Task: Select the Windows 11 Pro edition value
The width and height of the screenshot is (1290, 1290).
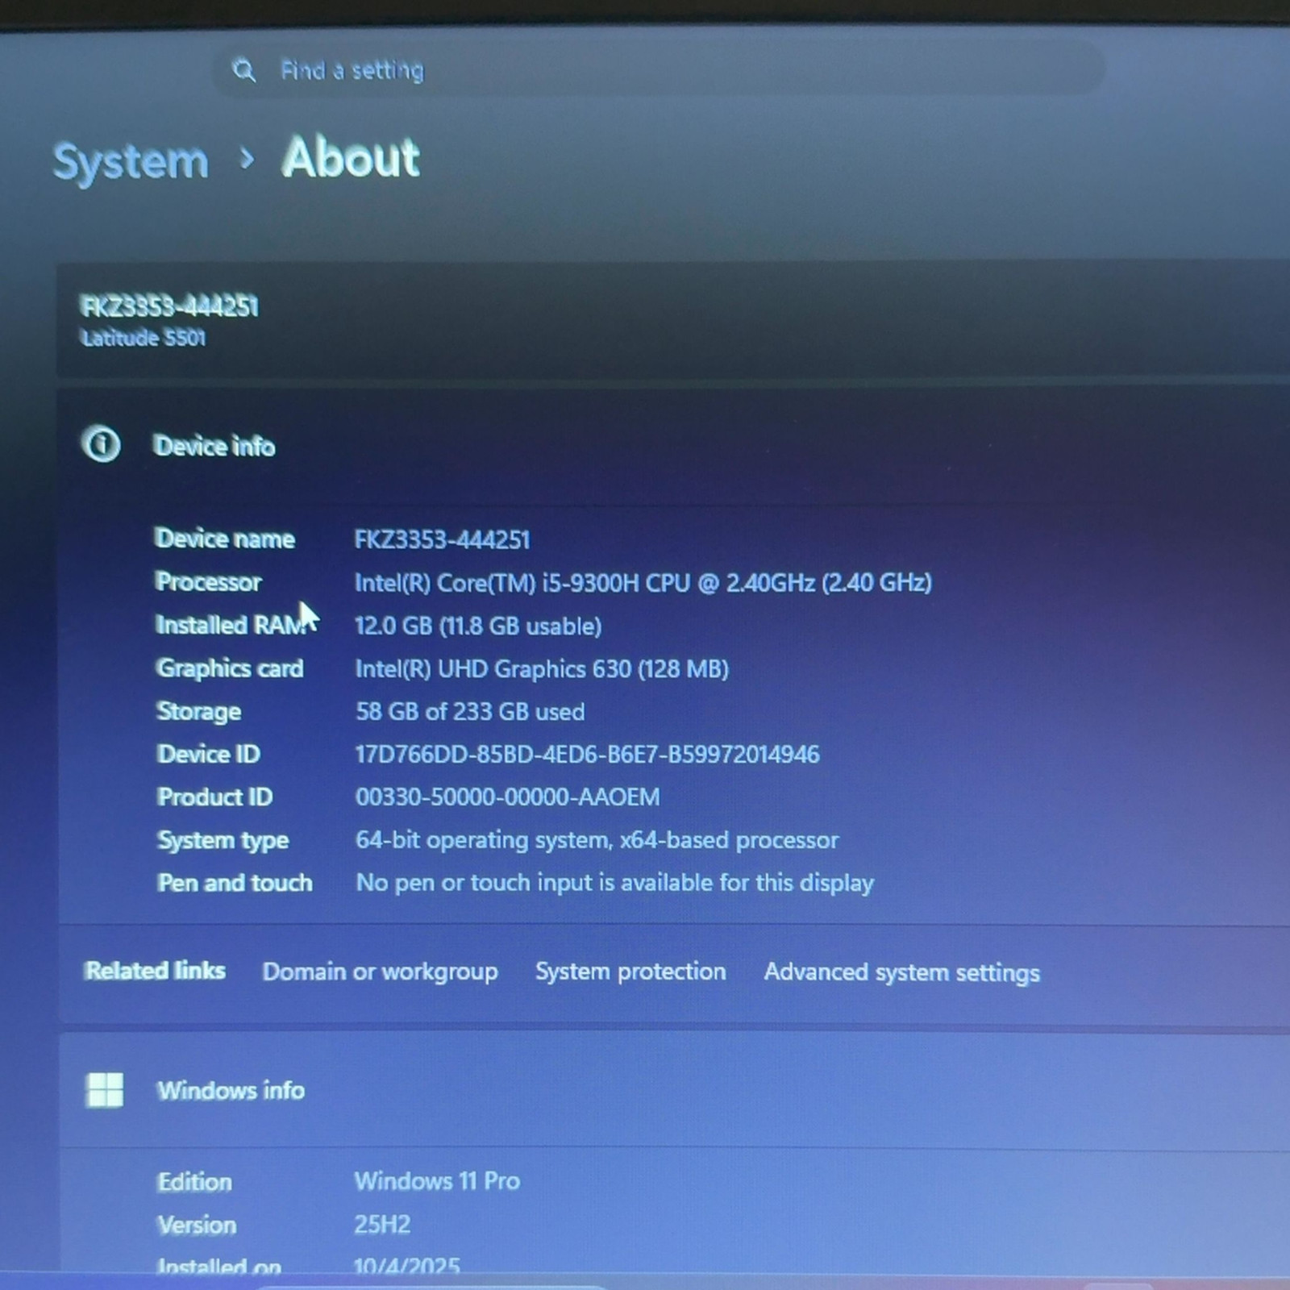Action: click(x=437, y=1181)
